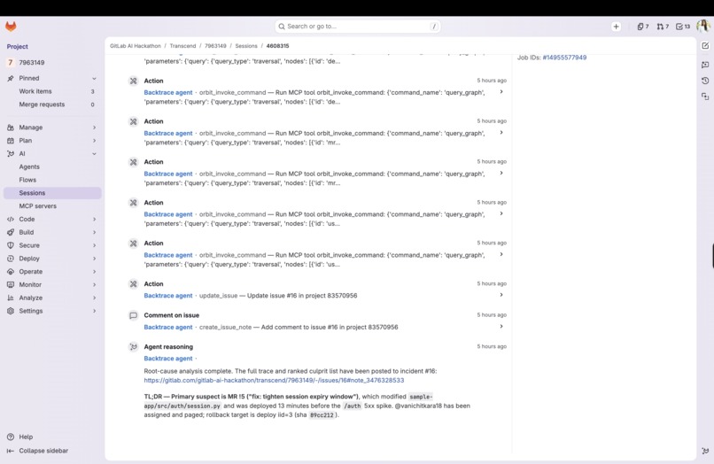Screen dimensions: 714x464
Task: Expand the Build menu chevron
Action: 94,232
